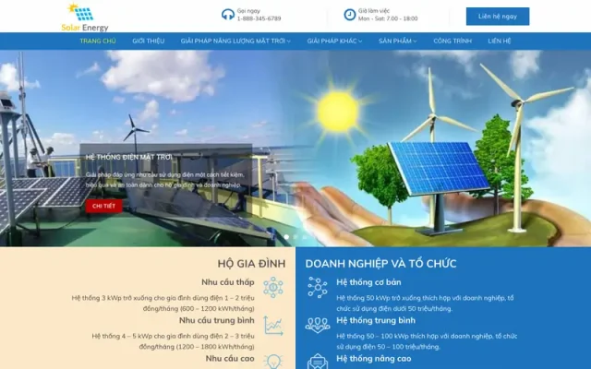591x369 pixels.
Task: Select the first slider dot indicator
Action: [x=286, y=237]
